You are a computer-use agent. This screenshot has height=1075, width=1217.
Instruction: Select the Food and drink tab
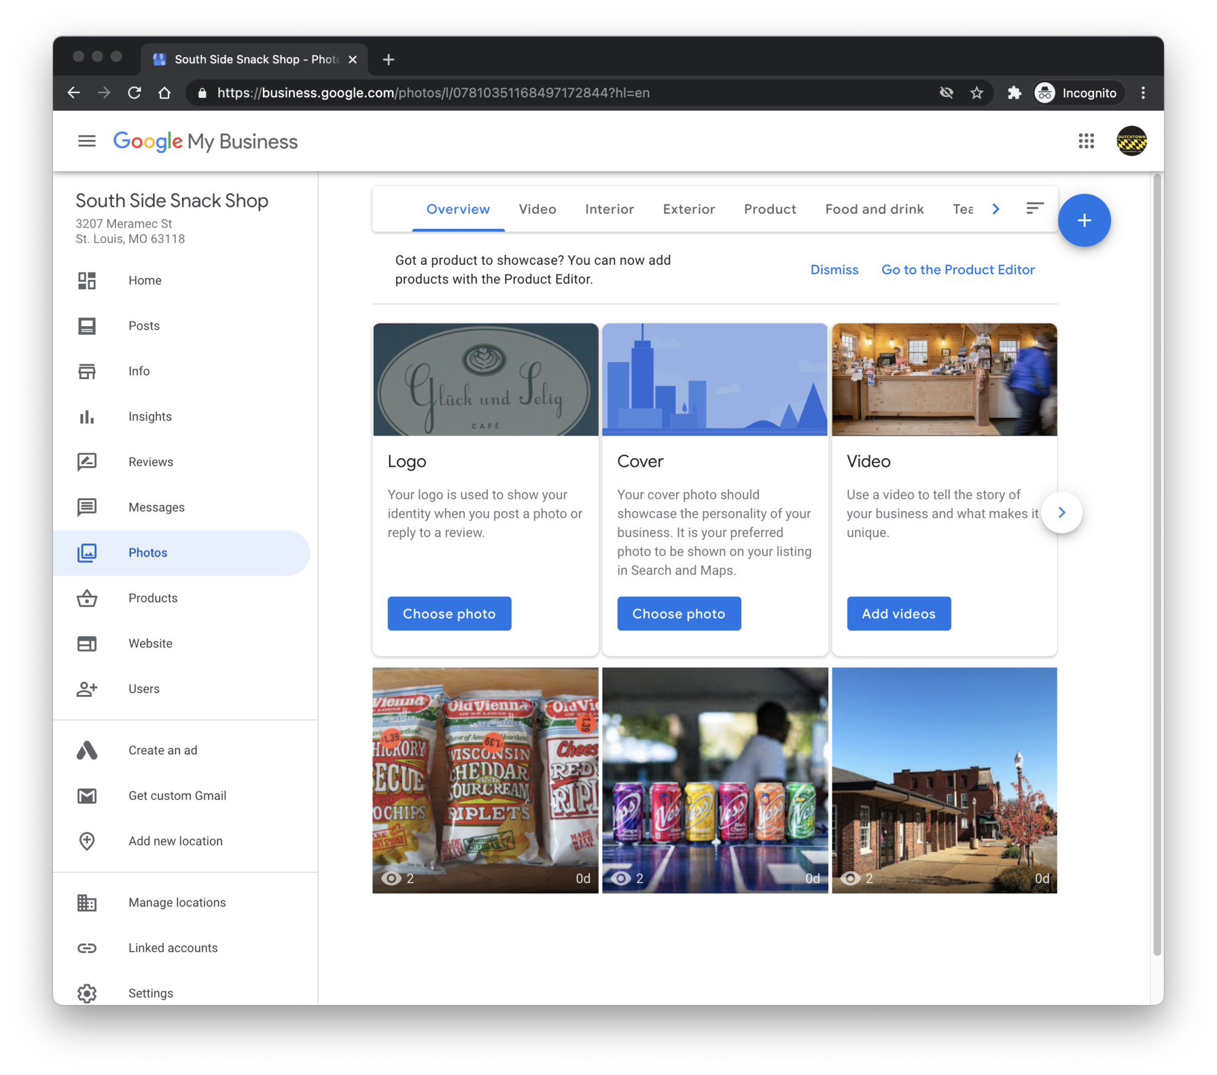[874, 209]
